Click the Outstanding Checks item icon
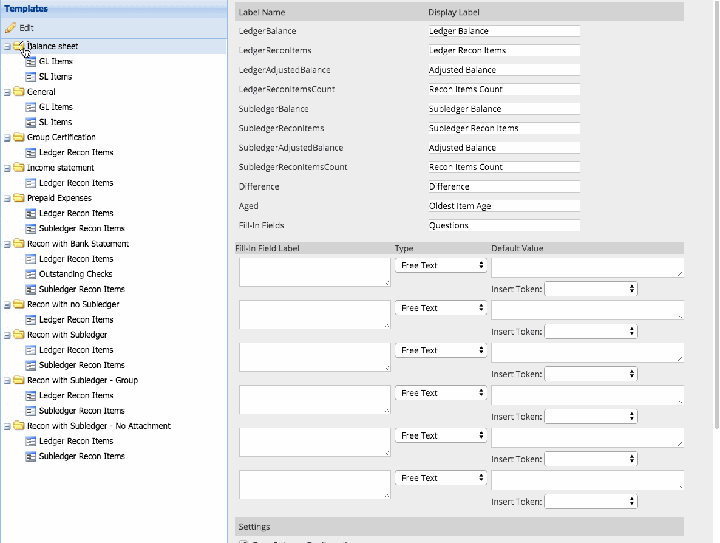Image resolution: width=720 pixels, height=543 pixels. click(x=31, y=274)
